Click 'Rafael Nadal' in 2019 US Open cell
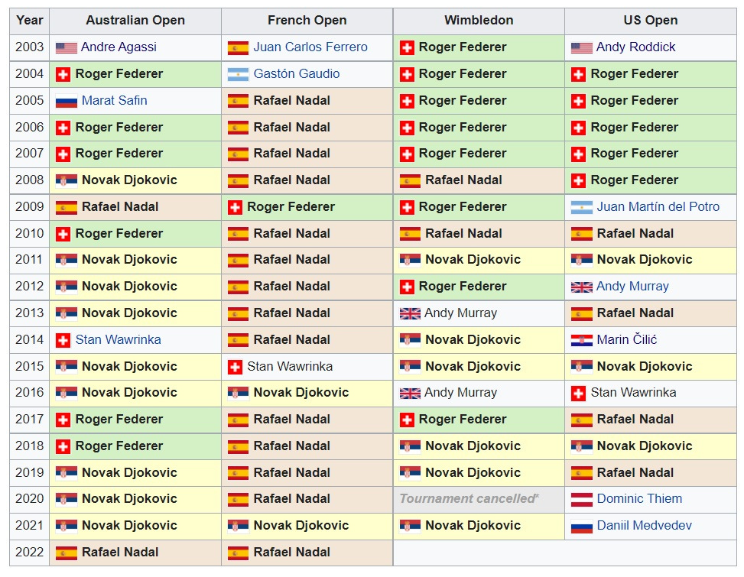The width and height of the screenshot is (744, 577). (635, 473)
